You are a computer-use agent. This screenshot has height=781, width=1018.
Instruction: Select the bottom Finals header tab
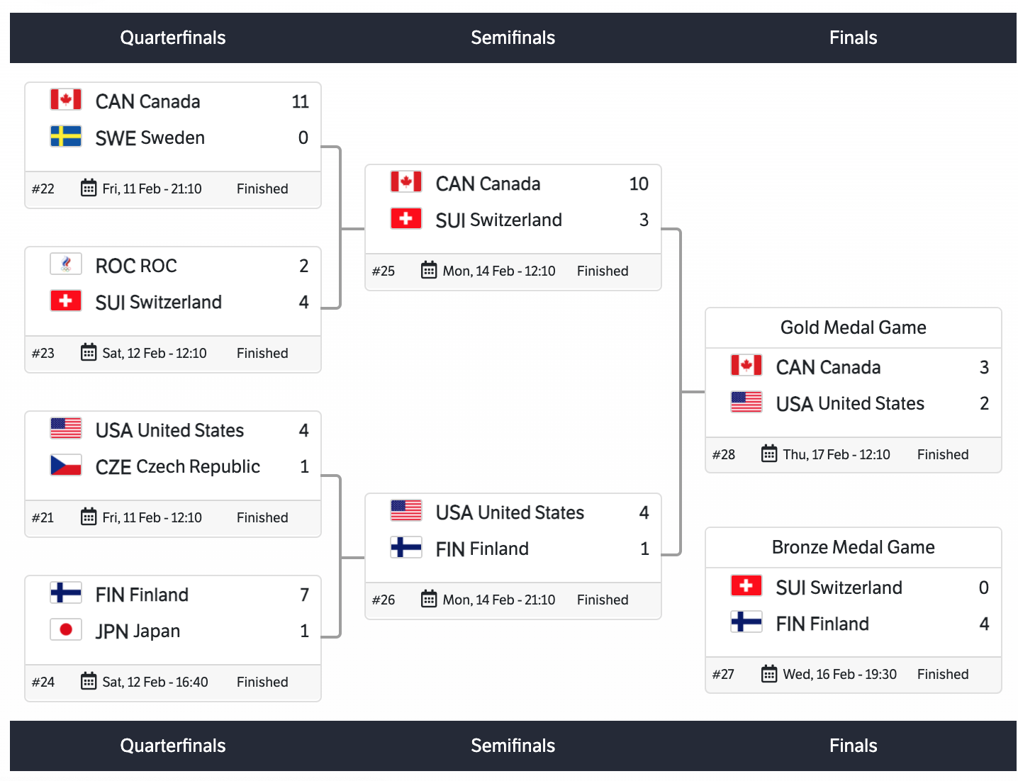coord(853,746)
